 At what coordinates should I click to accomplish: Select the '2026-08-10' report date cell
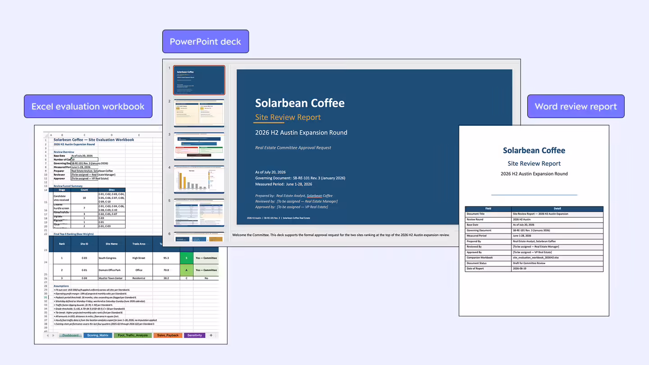pos(558,269)
